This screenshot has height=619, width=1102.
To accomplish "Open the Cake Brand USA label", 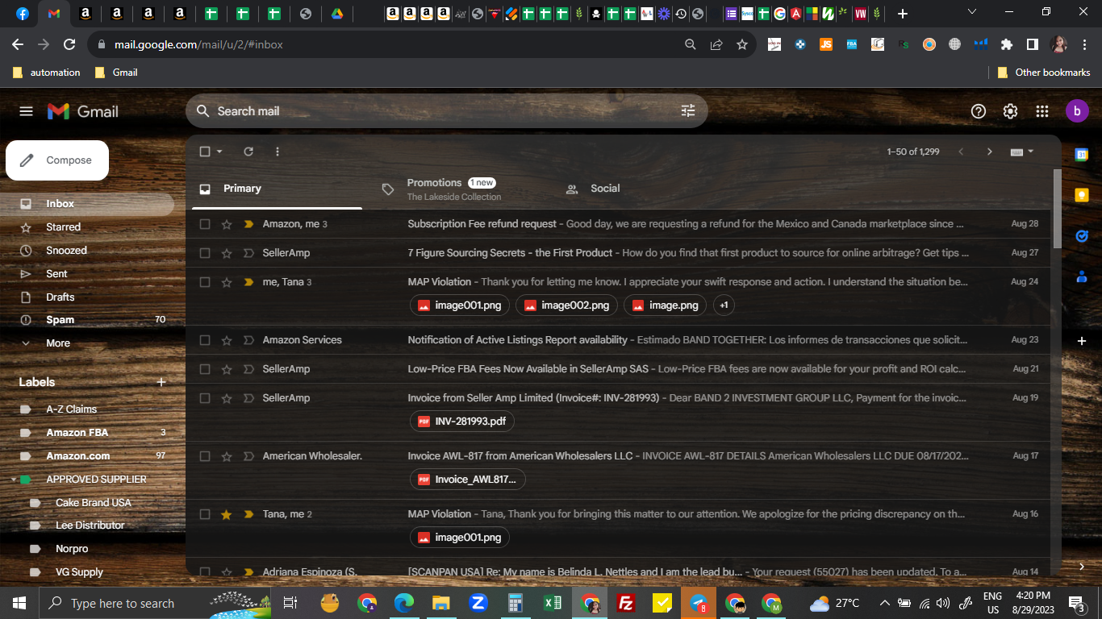I will (93, 503).
